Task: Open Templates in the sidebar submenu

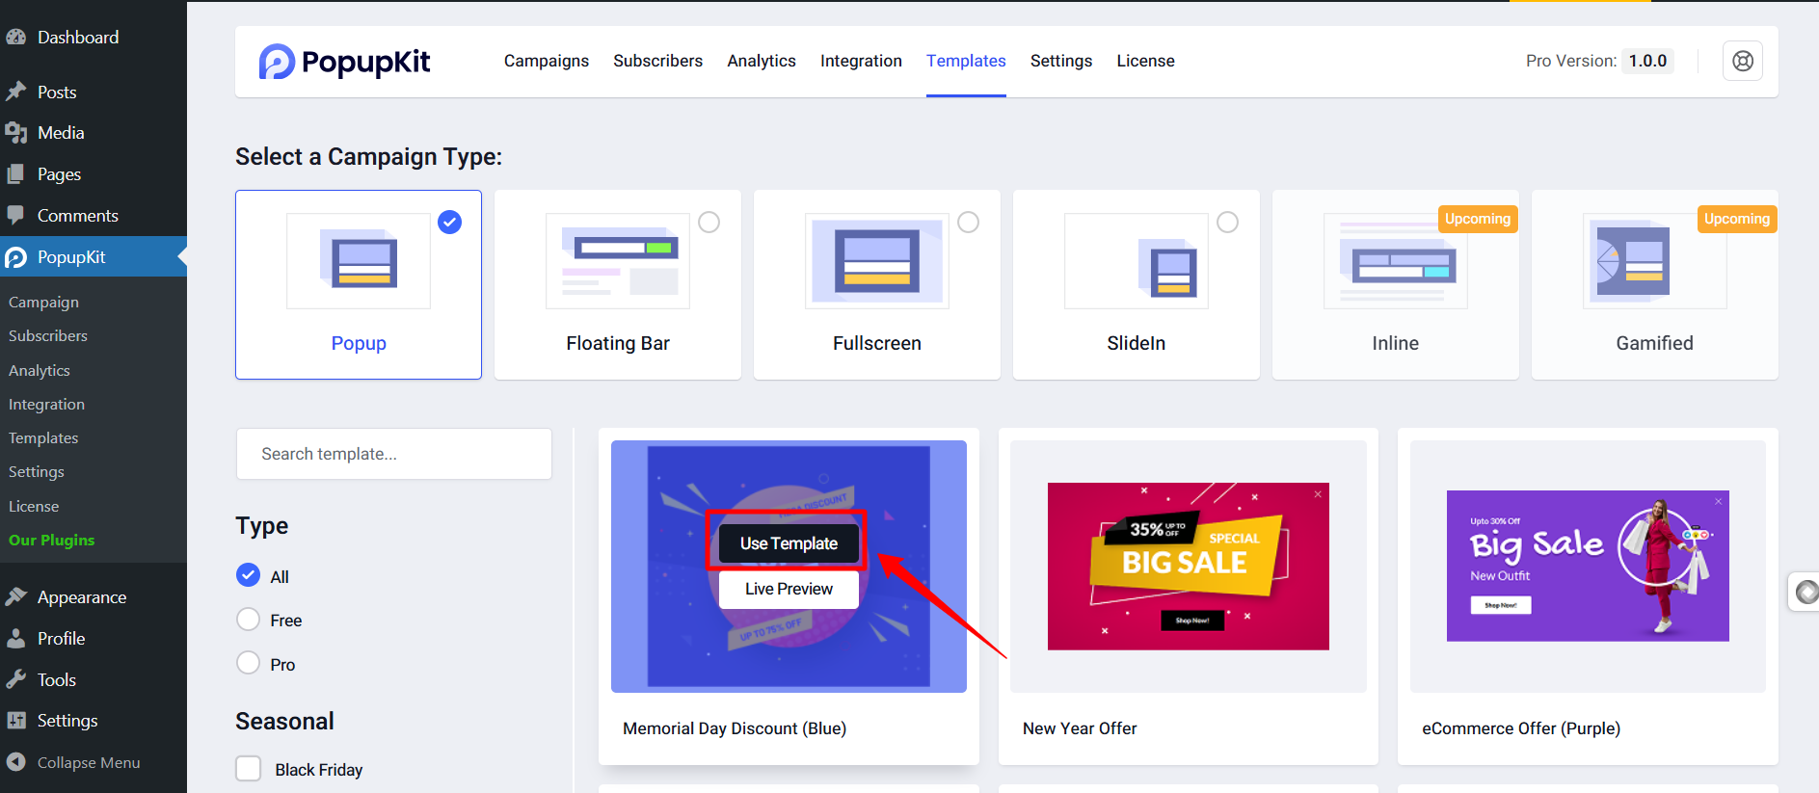Action: [x=43, y=438]
